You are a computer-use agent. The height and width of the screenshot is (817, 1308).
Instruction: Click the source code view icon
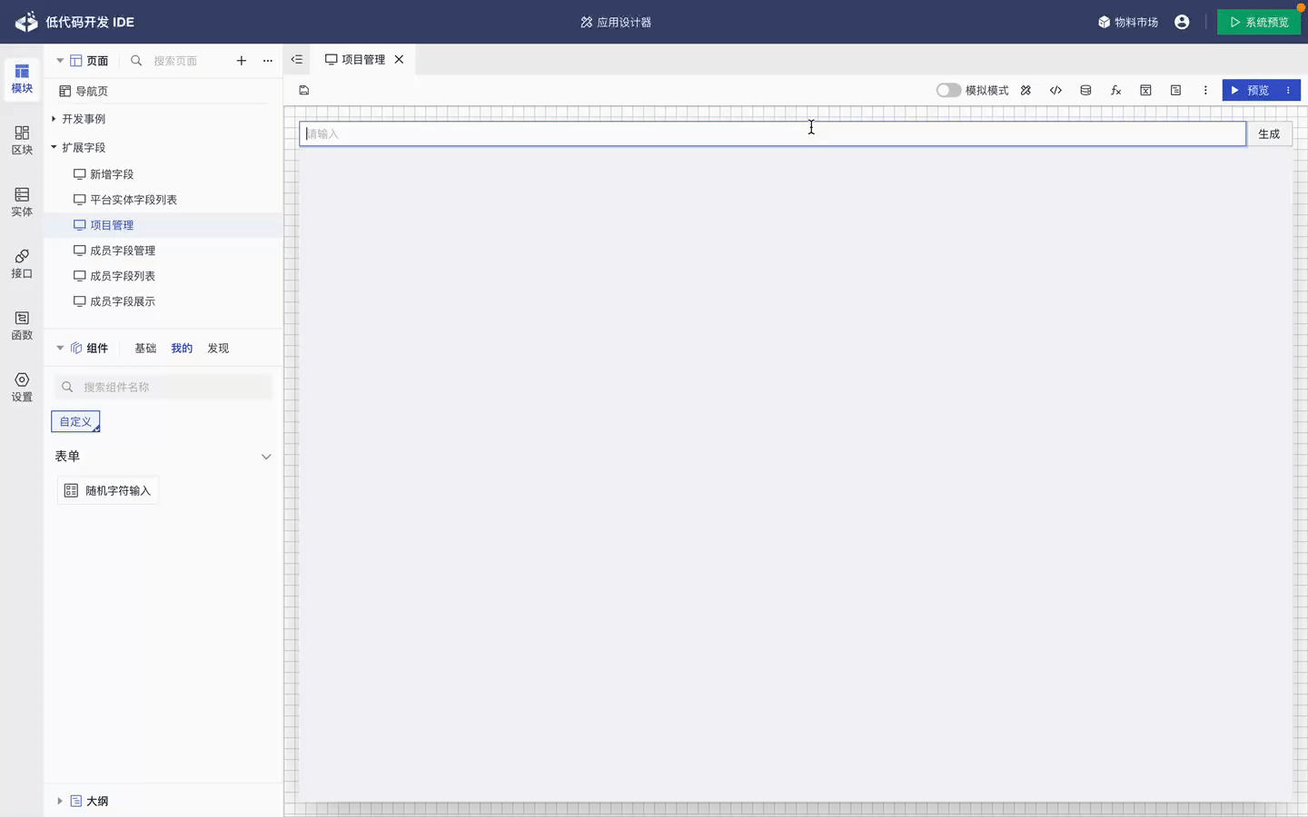(x=1055, y=91)
